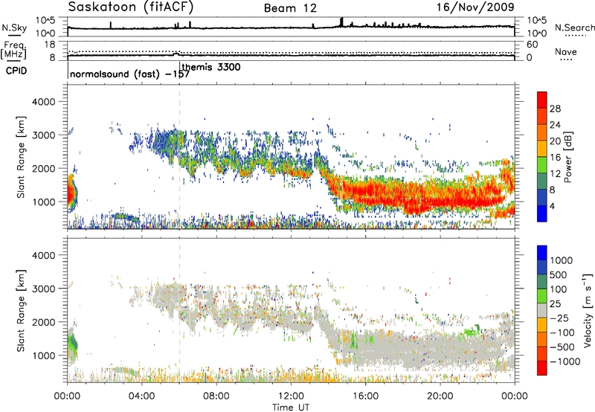Click the green velocity patch near 00:00 at 1300 km
Viewport: 595px width, 412px height.
click(74, 344)
